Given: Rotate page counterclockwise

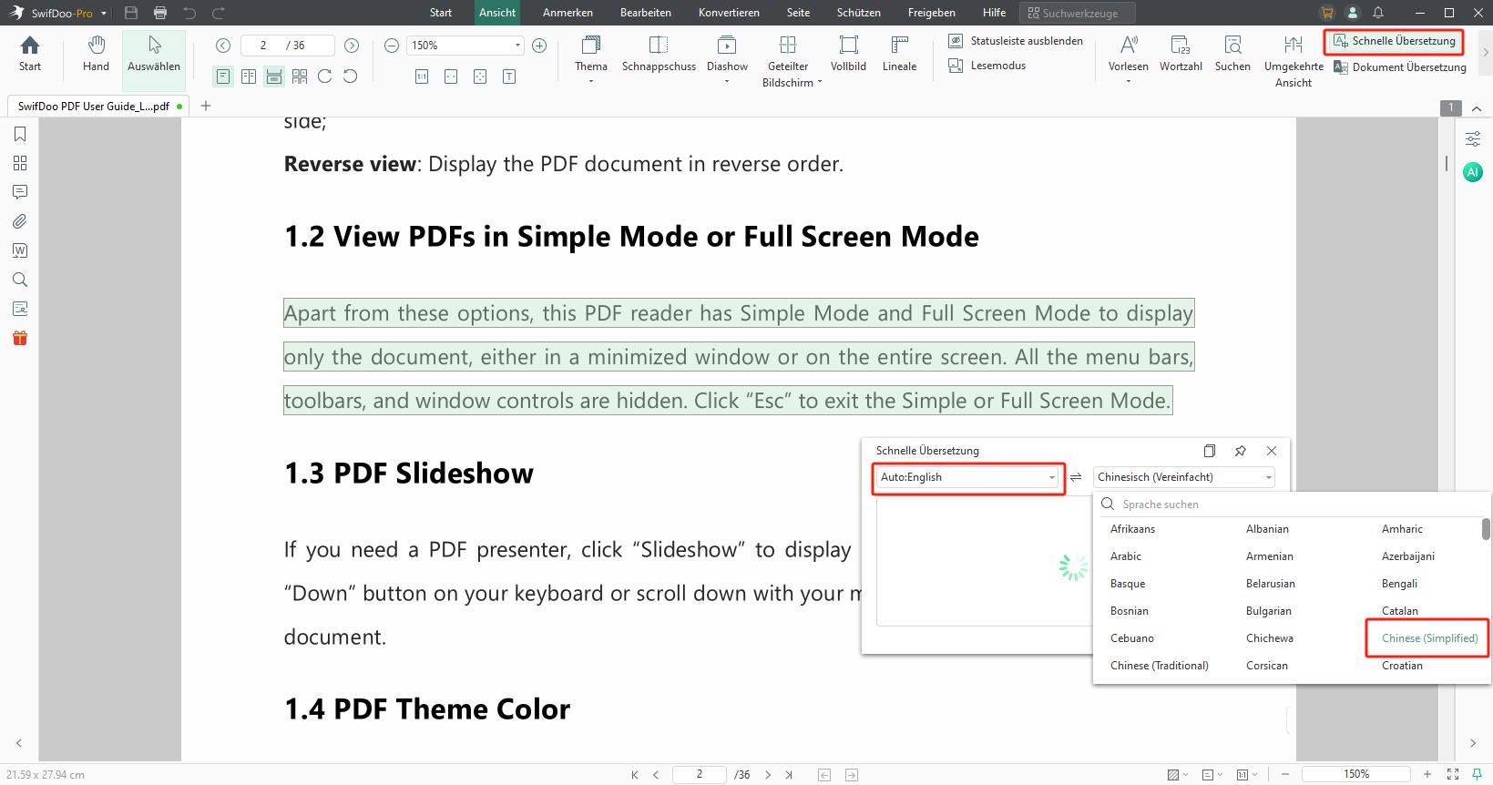Looking at the screenshot, I should tap(351, 76).
